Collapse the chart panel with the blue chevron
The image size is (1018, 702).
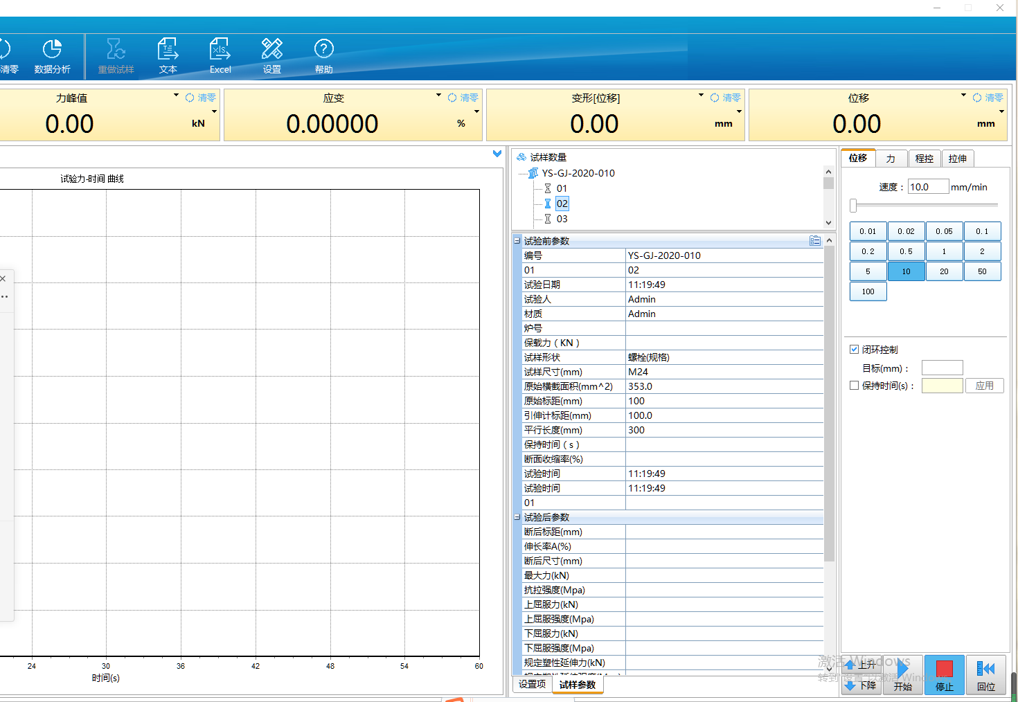497,154
